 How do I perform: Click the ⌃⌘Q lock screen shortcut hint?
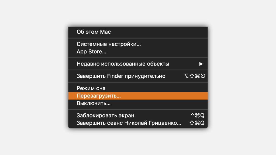pos(197,115)
